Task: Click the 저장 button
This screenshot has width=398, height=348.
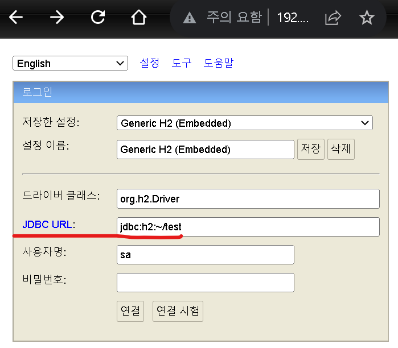Action: point(311,149)
